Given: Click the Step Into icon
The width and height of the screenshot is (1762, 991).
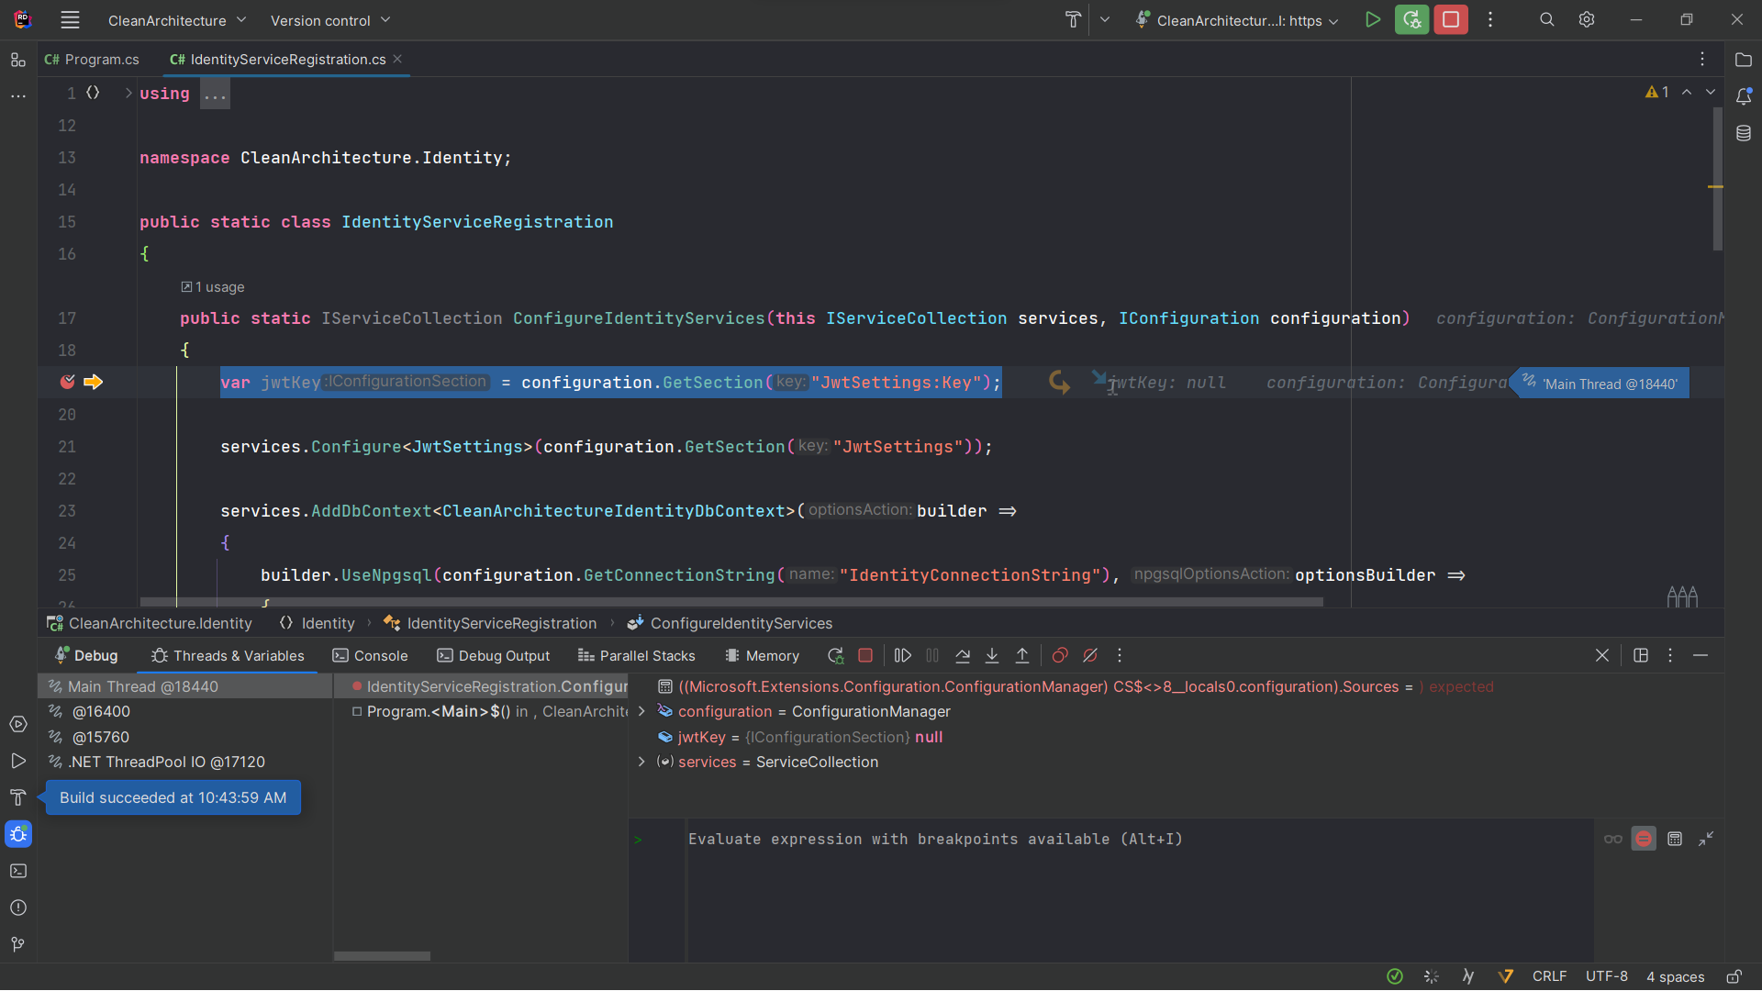Looking at the screenshot, I should tap(992, 656).
